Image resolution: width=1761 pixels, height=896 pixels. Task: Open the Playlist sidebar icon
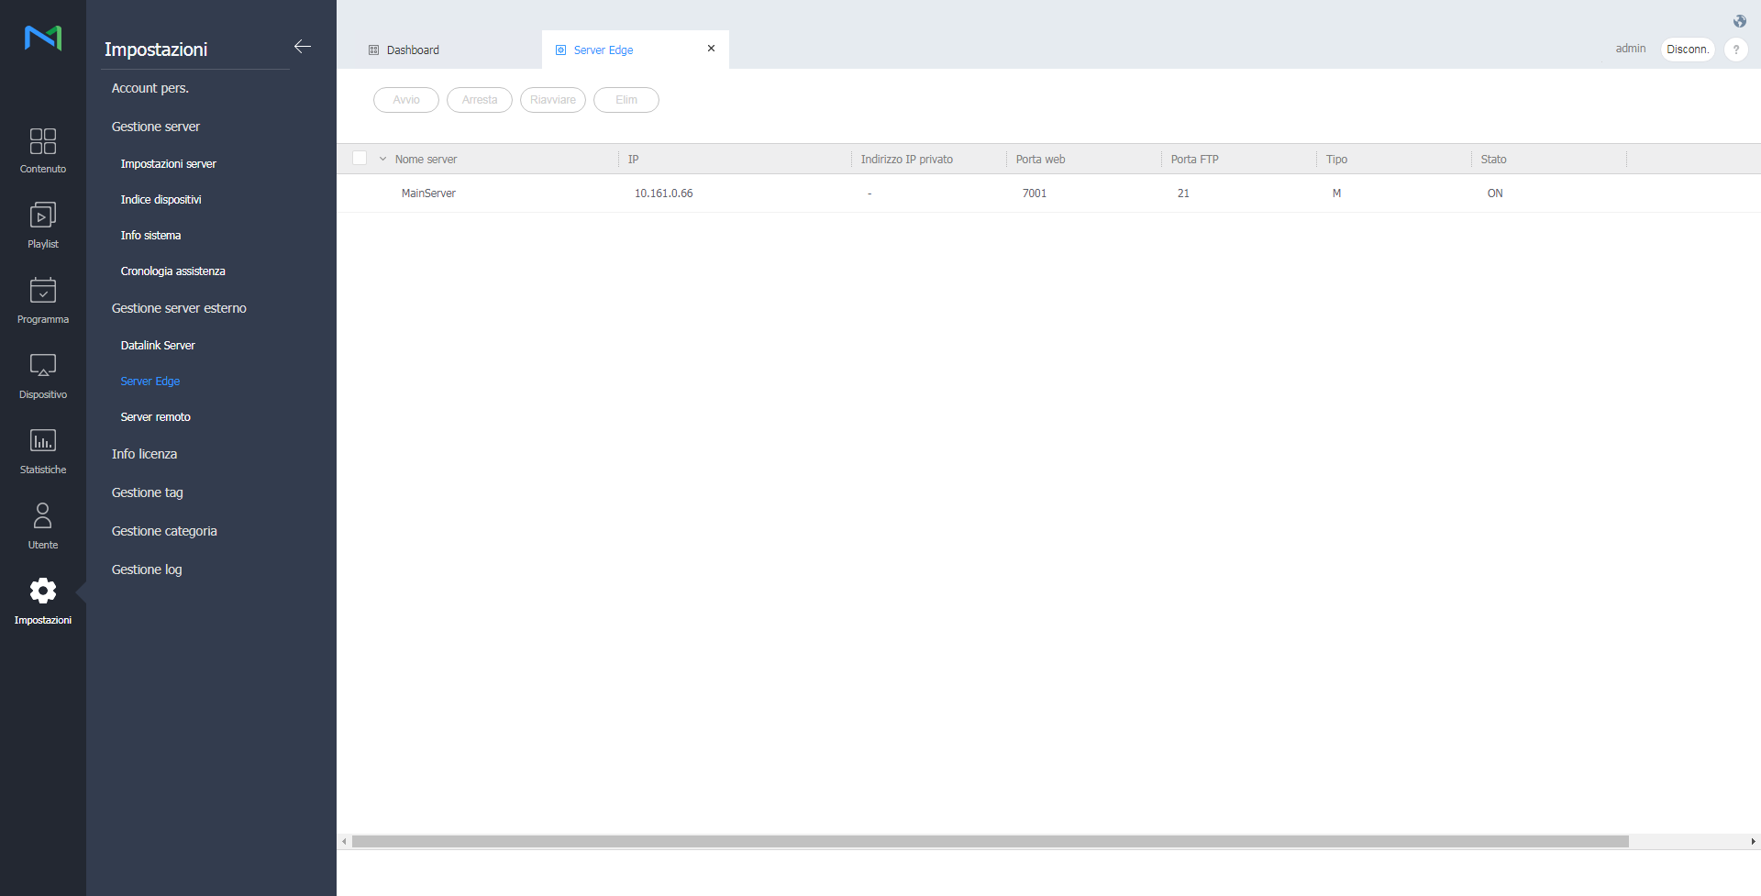42,216
